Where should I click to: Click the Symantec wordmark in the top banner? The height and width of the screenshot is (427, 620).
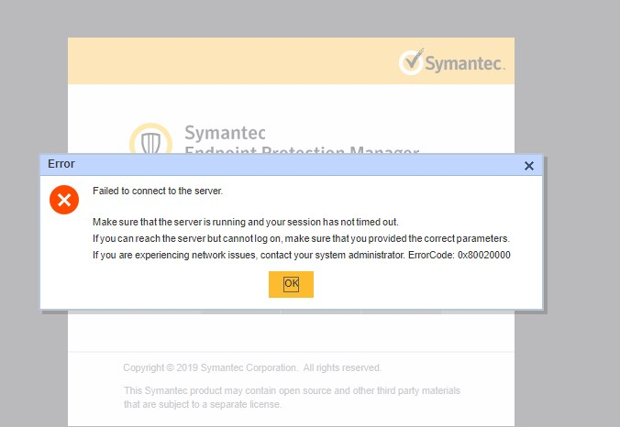pyautogui.click(x=466, y=63)
